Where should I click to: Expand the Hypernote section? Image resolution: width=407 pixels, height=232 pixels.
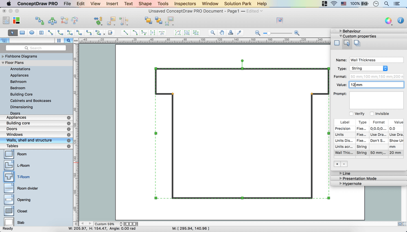click(x=341, y=184)
